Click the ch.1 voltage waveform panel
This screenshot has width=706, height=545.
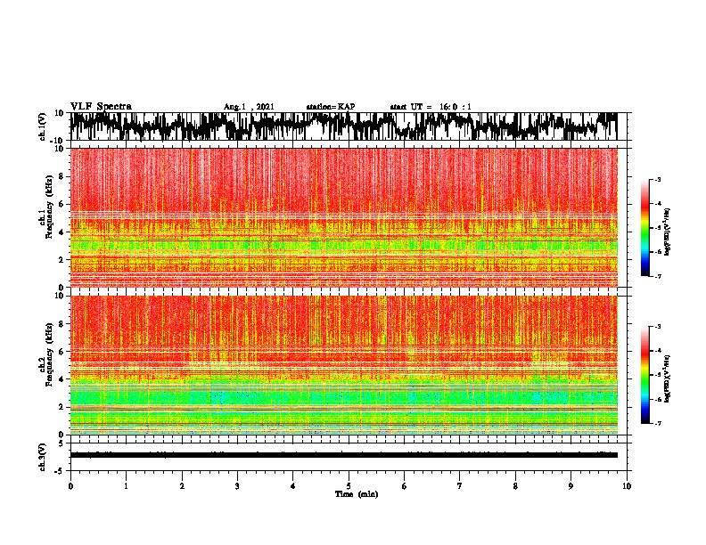click(350, 126)
